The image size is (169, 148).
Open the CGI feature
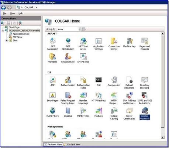point(99,81)
